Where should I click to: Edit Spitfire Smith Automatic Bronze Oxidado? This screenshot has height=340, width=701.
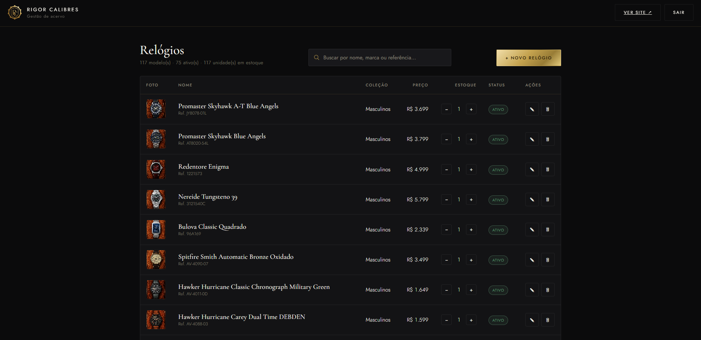point(532,260)
